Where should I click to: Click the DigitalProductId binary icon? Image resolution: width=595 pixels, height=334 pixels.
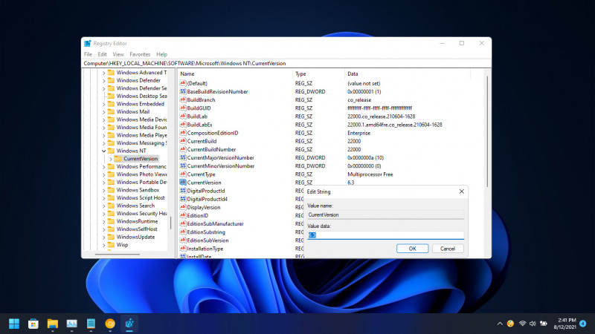click(x=183, y=191)
